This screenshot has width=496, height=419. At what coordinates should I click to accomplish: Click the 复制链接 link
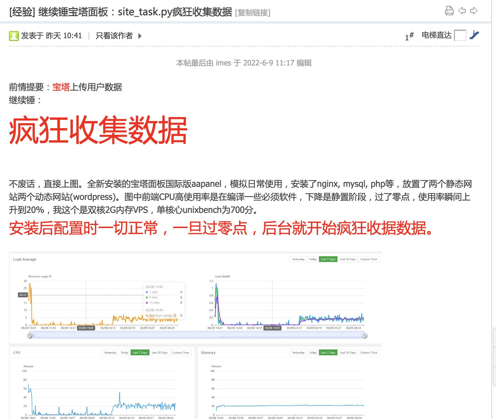(253, 13)
